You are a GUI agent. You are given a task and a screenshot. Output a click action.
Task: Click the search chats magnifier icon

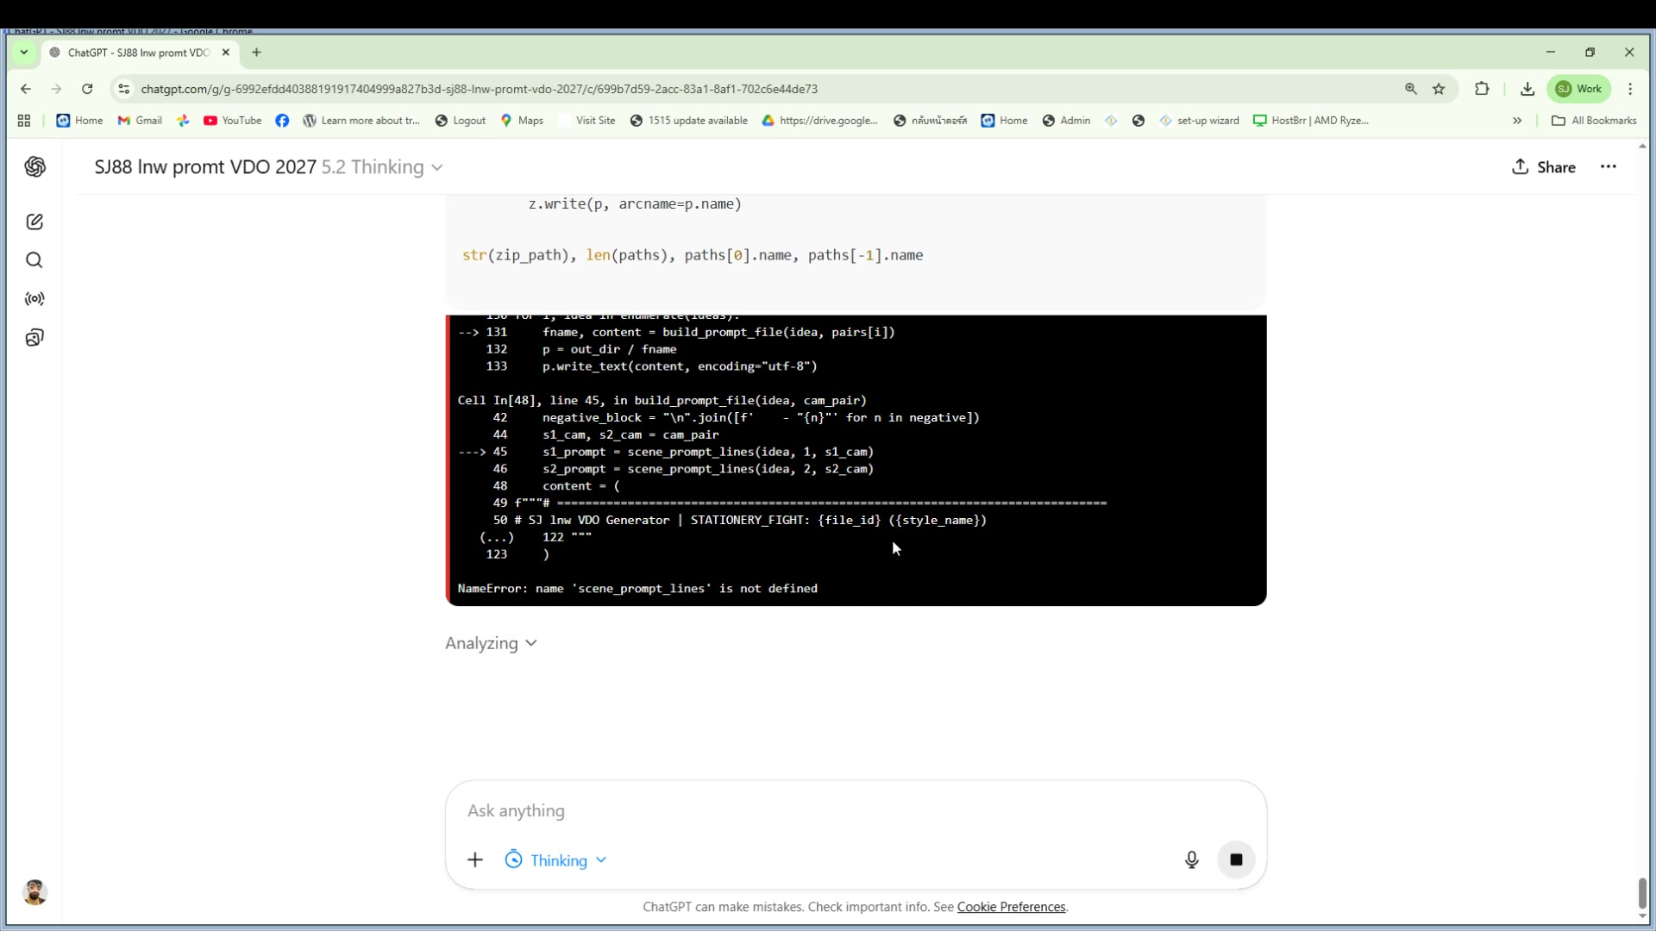coord(34,260)
